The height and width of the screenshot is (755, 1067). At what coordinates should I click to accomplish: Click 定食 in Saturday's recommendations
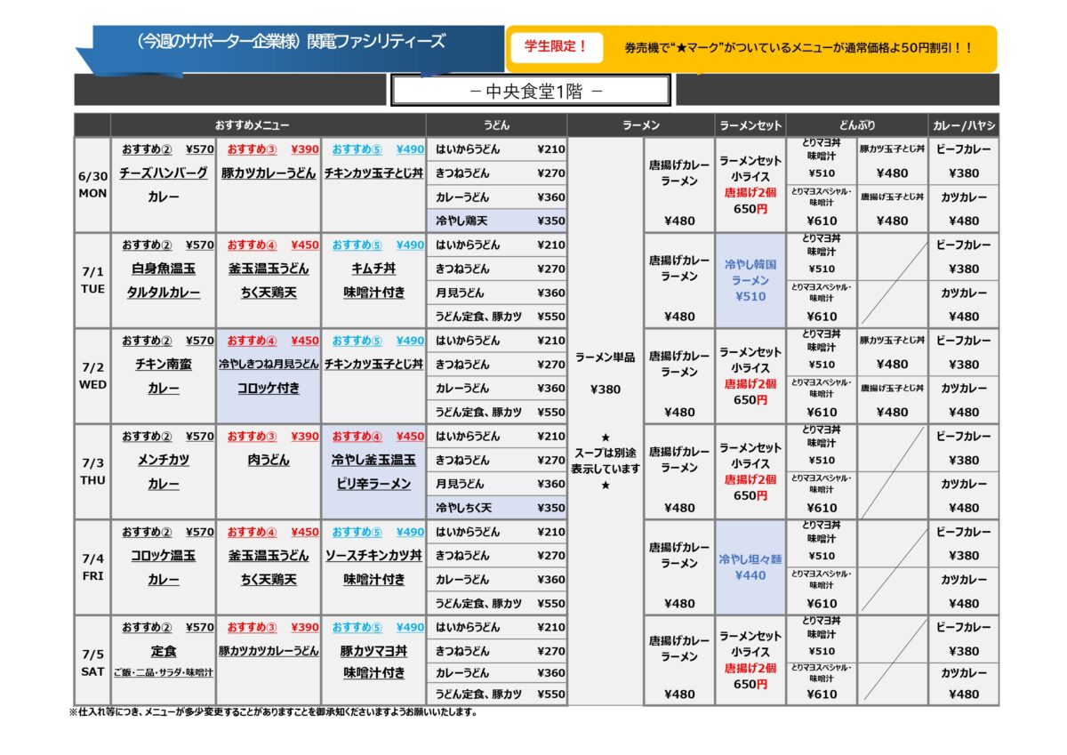point(163,651)
